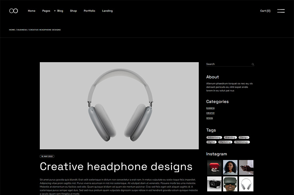Expand the Blog menu
The image size is (294, 195).
[x=60, y=11]
